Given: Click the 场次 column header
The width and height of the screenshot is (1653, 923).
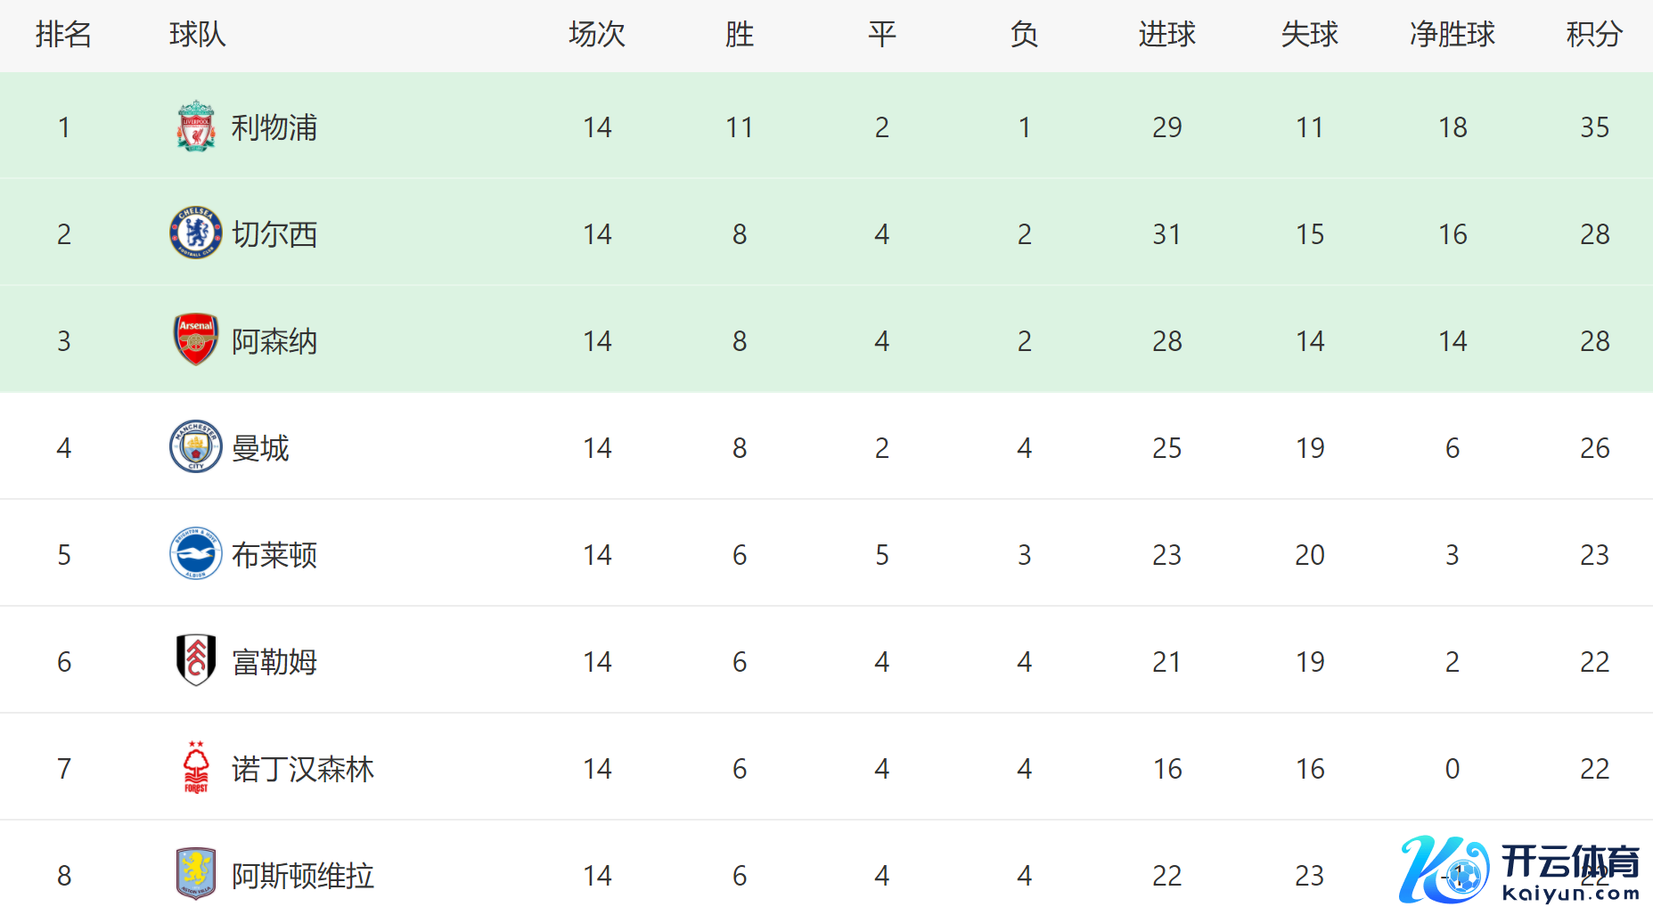Looking at the screenshot, I should tap(597, 34).
